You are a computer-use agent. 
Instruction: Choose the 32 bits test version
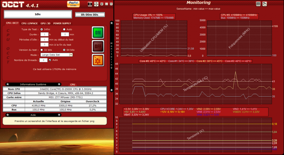(42, 50)
